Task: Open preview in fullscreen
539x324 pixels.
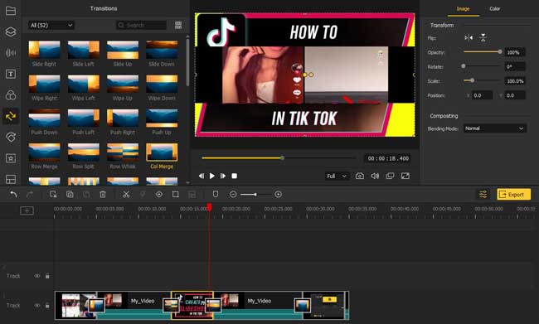Action: pyautogui.click(x=405, y=176)
